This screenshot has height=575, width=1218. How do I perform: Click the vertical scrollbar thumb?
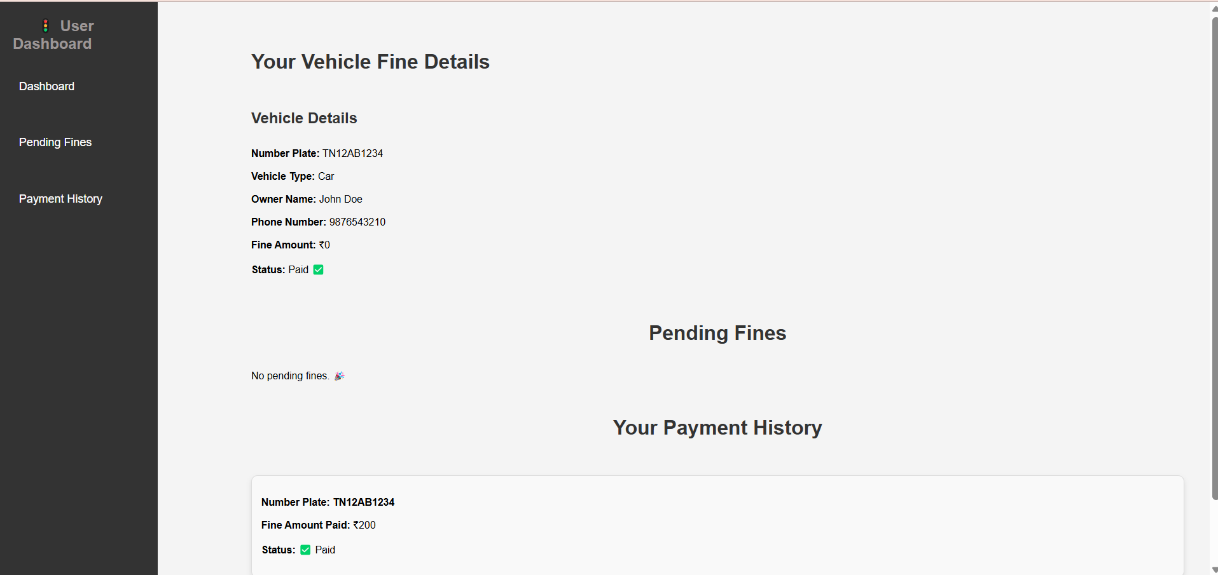(x=1214, y=257)
